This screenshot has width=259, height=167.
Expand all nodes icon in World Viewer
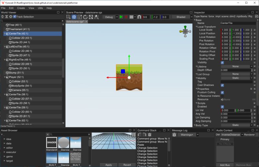(x=6, y=17)
